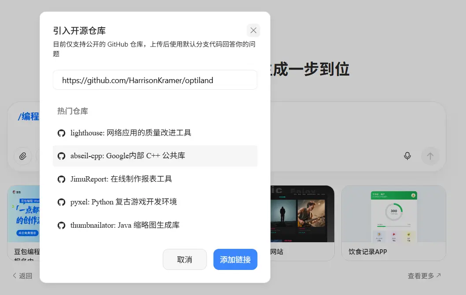Click GitHub icon beside JimuReport repository
Screen dimensions: 466x295
pyautogui.click(x=62, y=179)
